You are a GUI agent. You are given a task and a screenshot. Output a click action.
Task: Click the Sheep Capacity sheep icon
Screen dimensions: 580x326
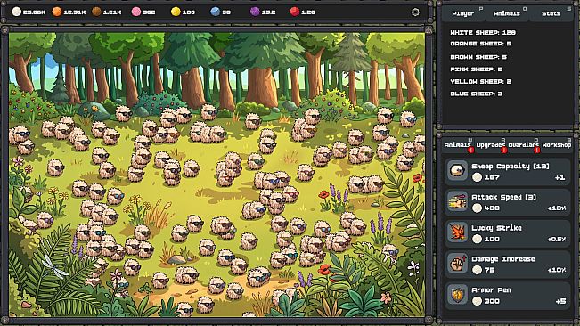click(x=458, y=171)
